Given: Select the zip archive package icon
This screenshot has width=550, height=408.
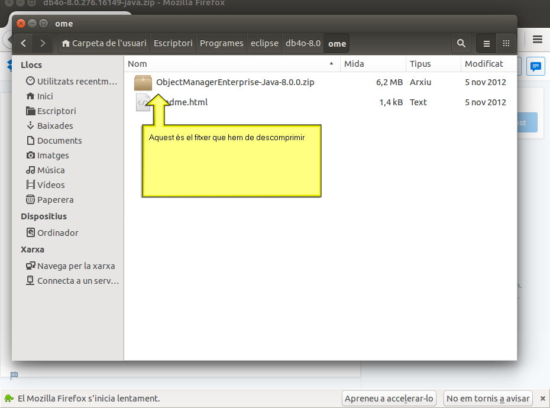Looking at the screenshot, I should [x=143, y=82].
